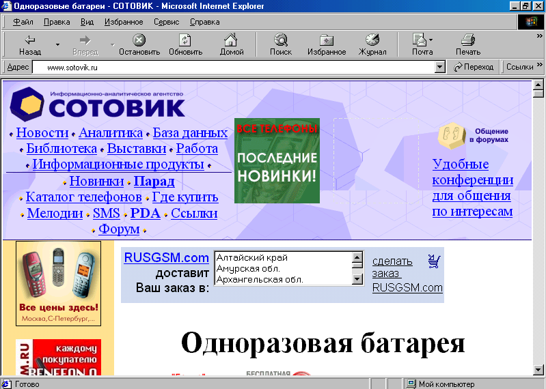Open the address bar dropdown list

441,67
